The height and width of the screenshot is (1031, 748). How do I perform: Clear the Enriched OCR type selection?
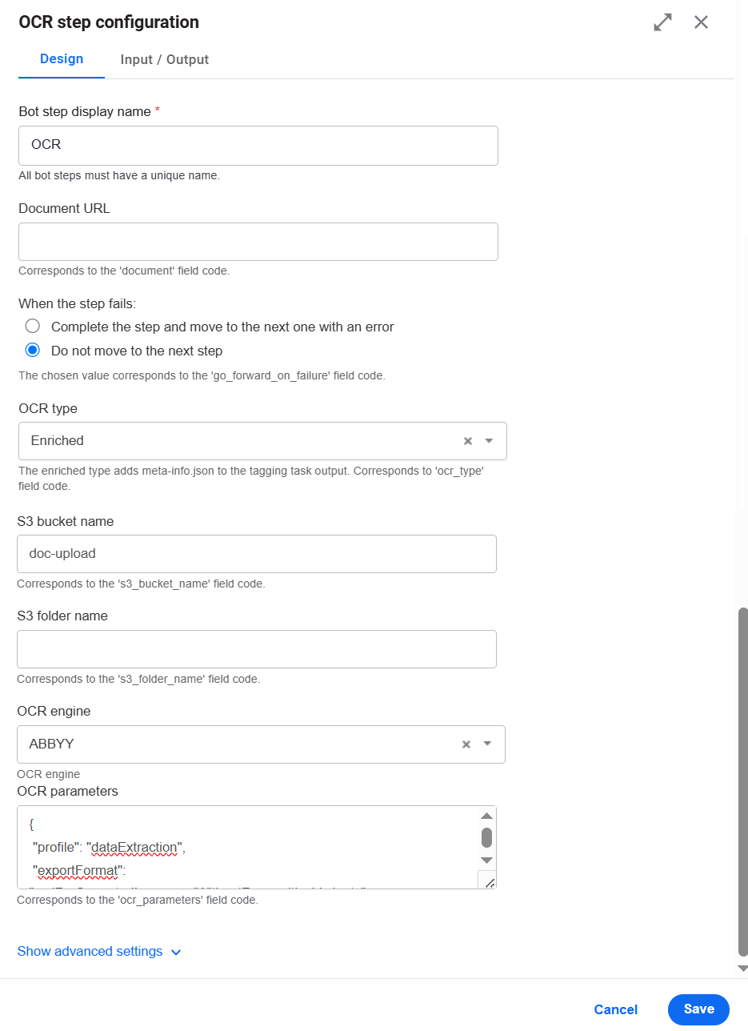(468, 441)
